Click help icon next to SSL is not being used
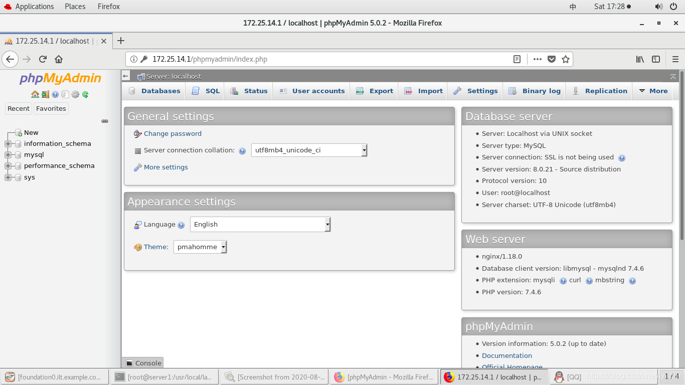Image resolution: width=685 pixels, height=385 pixels. pyautogui.click(x=622, y=158)
